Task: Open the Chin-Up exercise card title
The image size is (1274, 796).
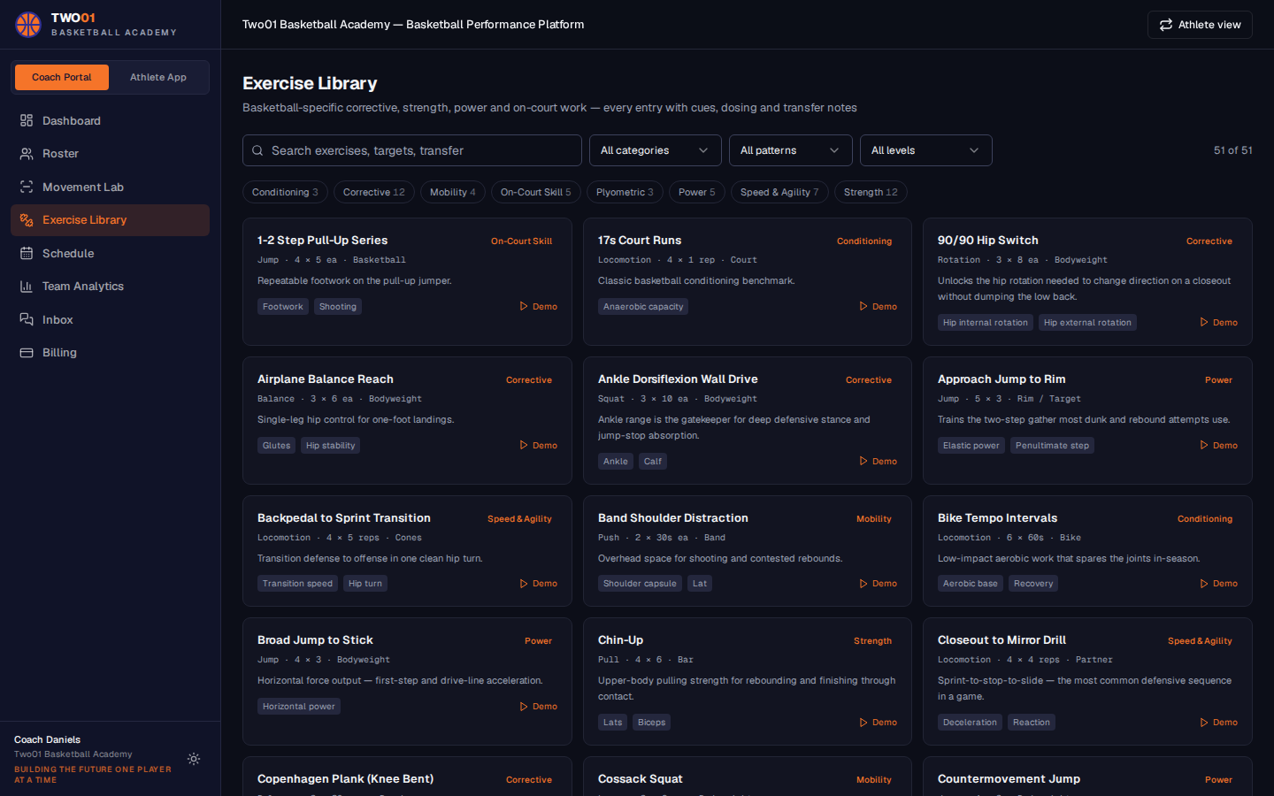Action: [620, 640]
